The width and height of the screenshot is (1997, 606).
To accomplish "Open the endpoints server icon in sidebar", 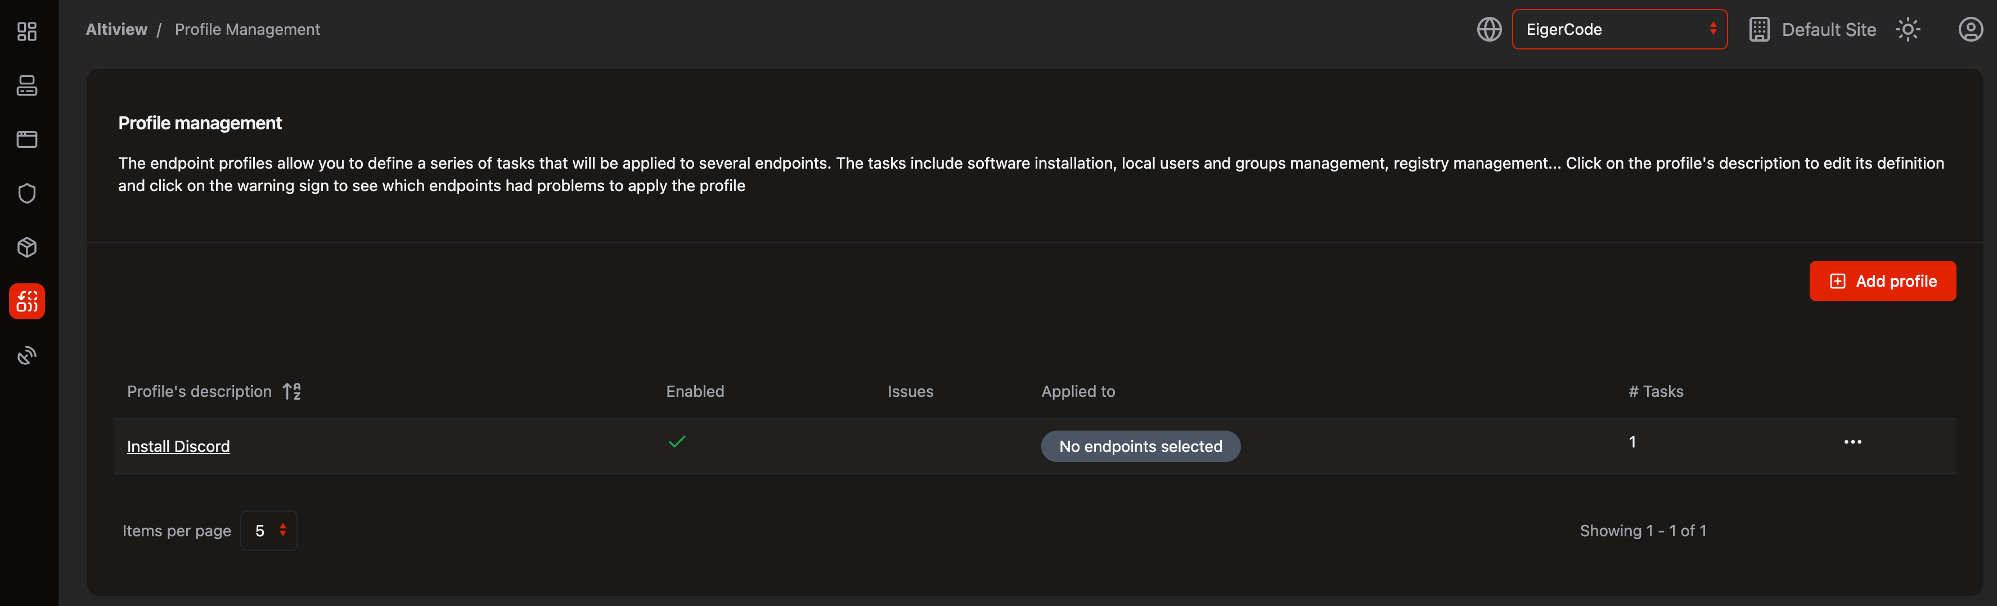I will (x=27, y=85).
